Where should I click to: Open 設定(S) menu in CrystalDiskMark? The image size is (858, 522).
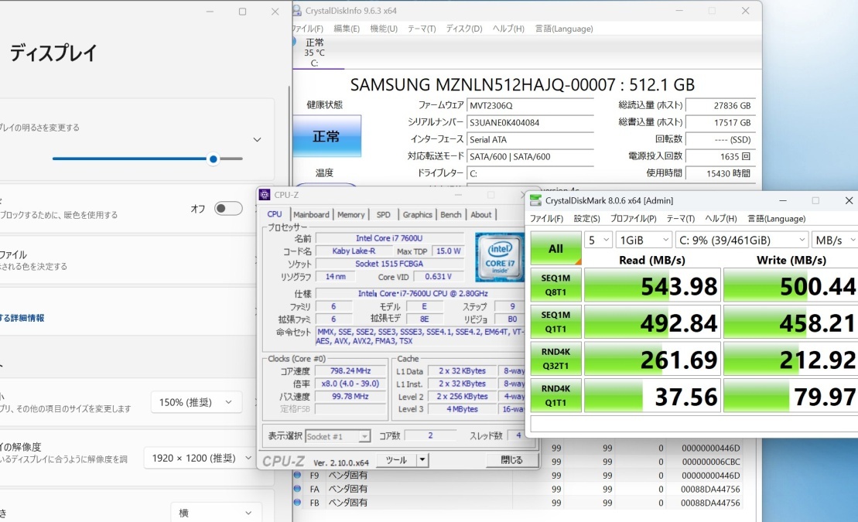point(586,218)
